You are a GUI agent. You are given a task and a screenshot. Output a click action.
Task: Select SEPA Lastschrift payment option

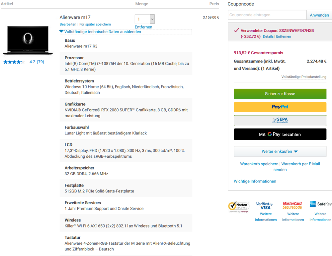click(280, 120)
